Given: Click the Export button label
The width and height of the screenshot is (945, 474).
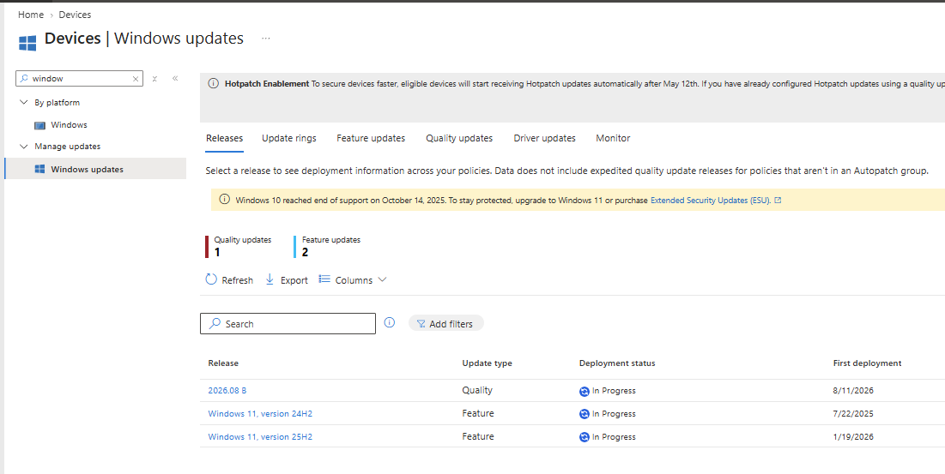Looking at the screenshot, I should [x=294, y=280].
